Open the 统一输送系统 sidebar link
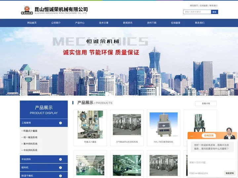238x178 pixels. coord(30,137)
